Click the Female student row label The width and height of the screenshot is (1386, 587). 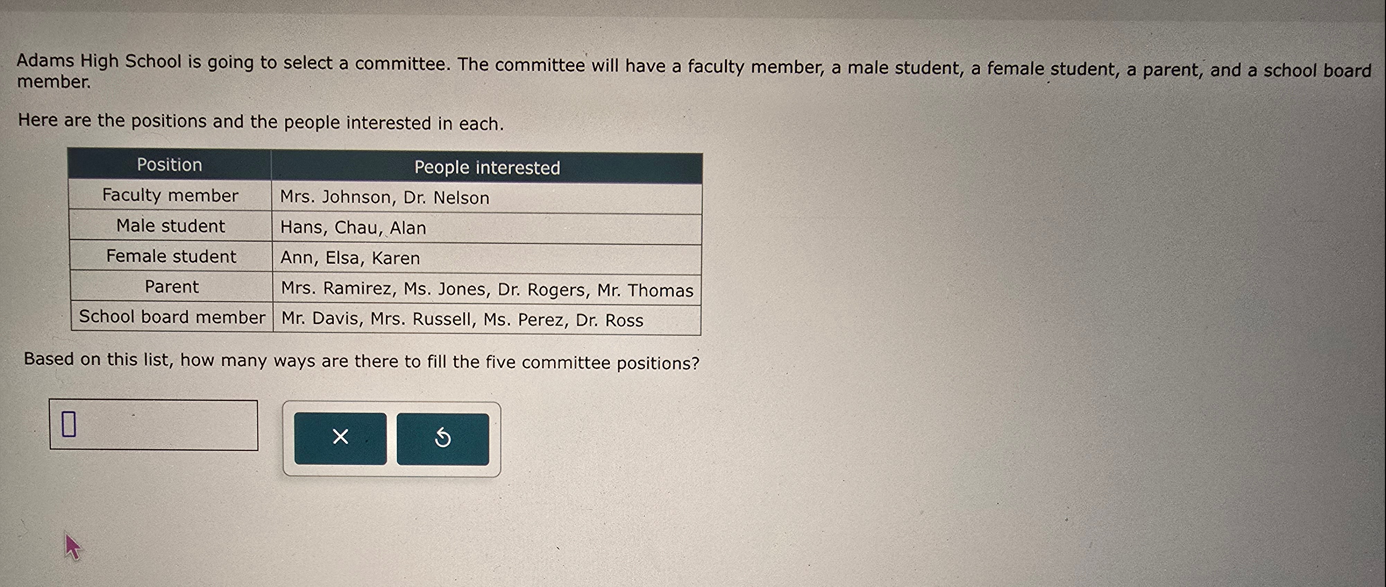point(171,256)
